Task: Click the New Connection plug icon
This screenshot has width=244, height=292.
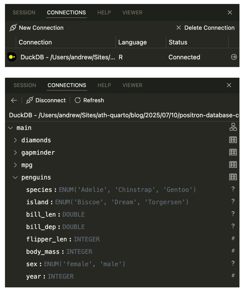Action: coord(13,27)
